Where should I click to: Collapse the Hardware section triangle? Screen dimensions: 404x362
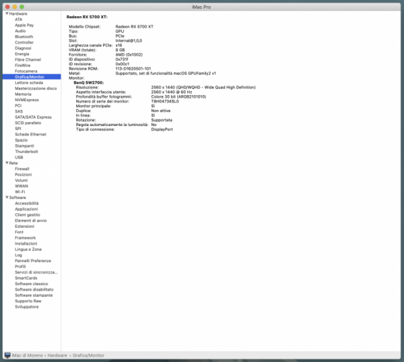(7, 13)
